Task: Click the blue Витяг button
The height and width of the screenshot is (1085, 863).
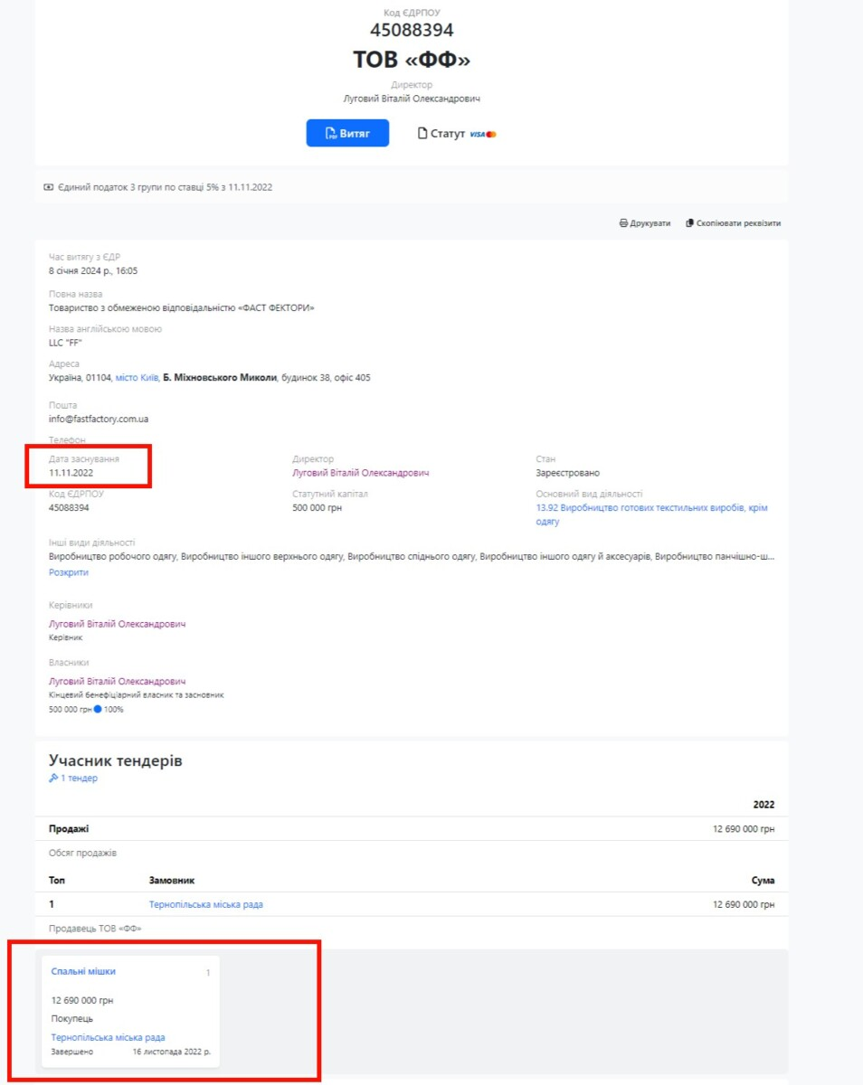Action: coord(347,133)
